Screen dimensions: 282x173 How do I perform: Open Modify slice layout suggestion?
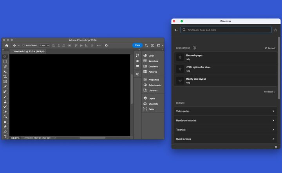point(225,81)
